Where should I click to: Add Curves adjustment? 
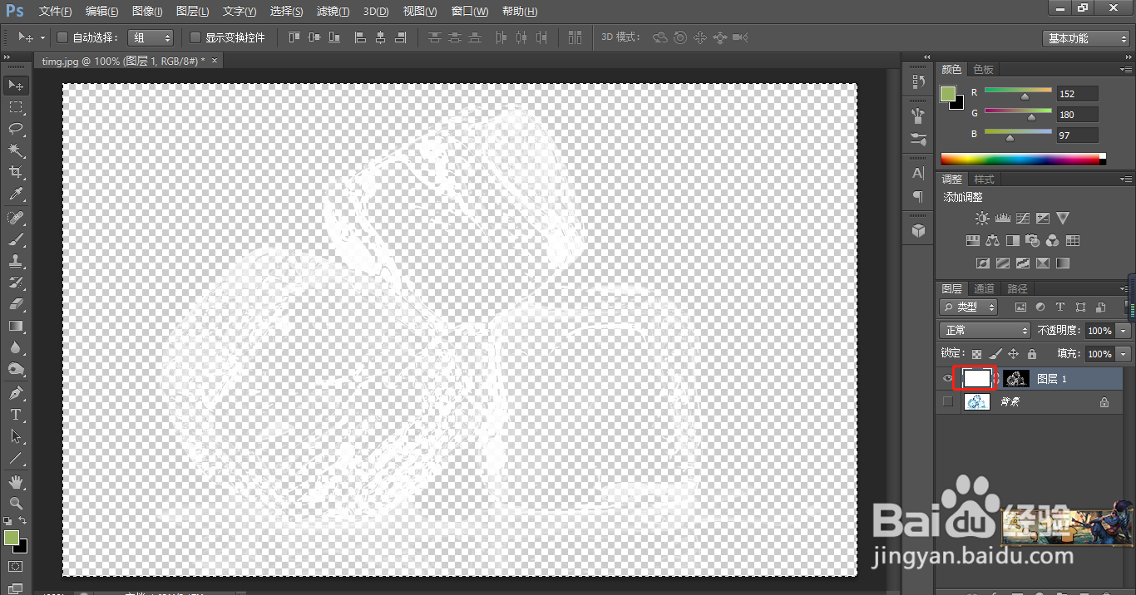tap(1022, 219)
